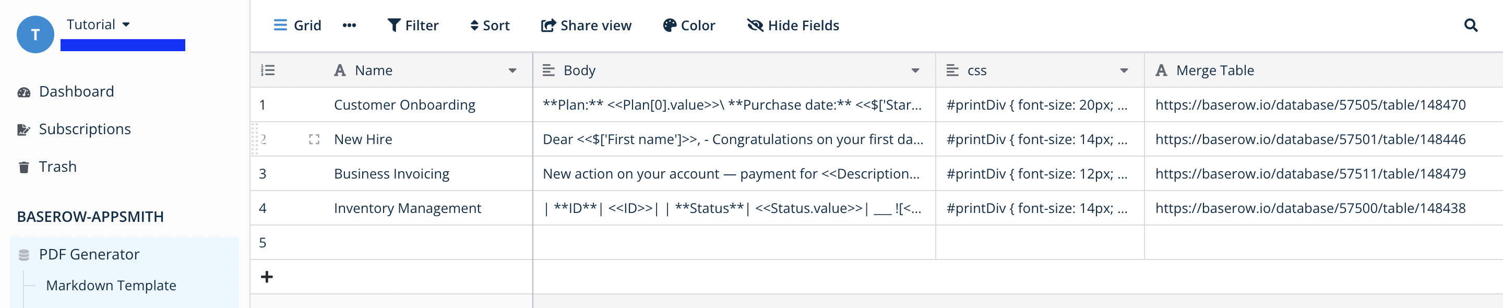The height and width of the screenshot is (308, 1503).
Task: Click row number 1
Action: [263, 105]
